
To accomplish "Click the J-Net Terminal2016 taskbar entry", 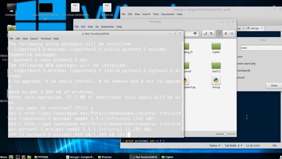I will 143,157.
